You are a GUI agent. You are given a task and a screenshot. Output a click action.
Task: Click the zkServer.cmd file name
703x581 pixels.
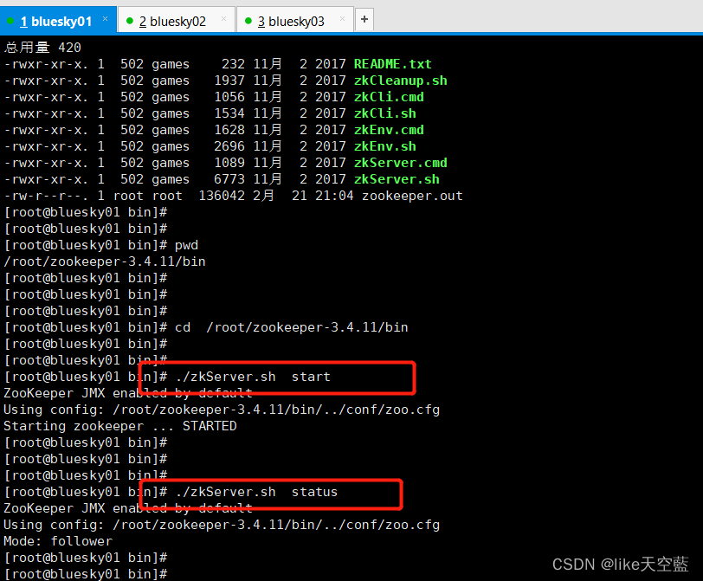point(400,163)
